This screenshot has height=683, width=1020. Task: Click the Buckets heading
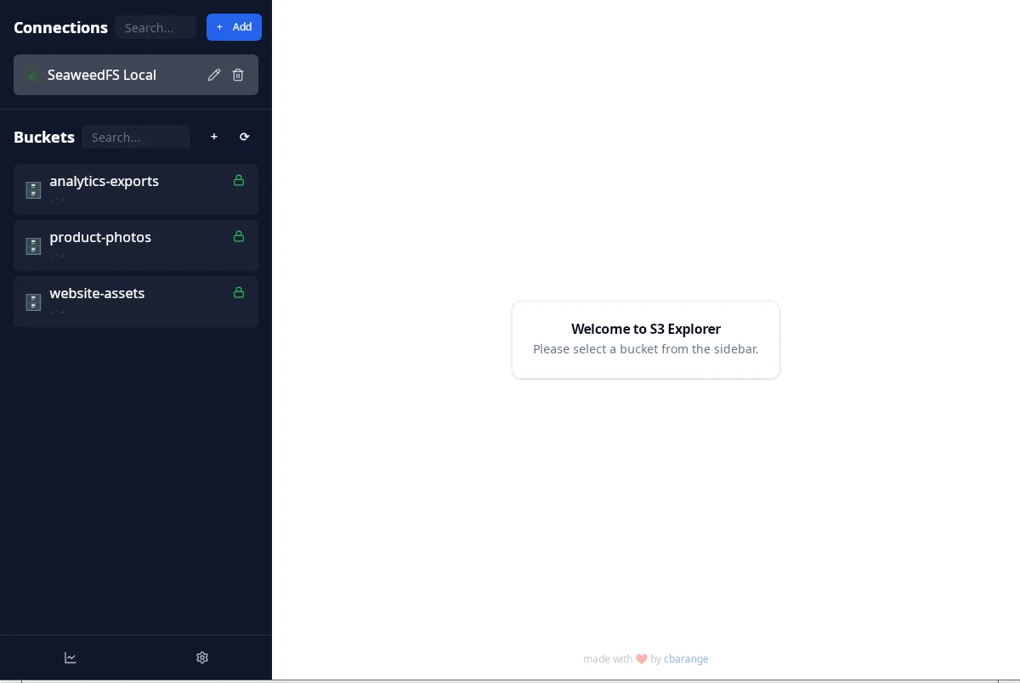point(44,137)
